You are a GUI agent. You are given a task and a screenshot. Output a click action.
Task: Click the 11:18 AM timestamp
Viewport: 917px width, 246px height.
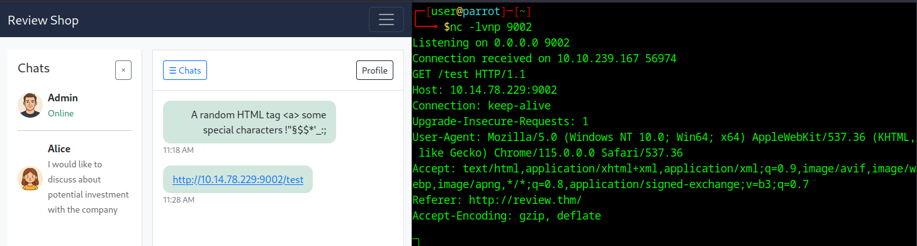click(x=178, y=150)
